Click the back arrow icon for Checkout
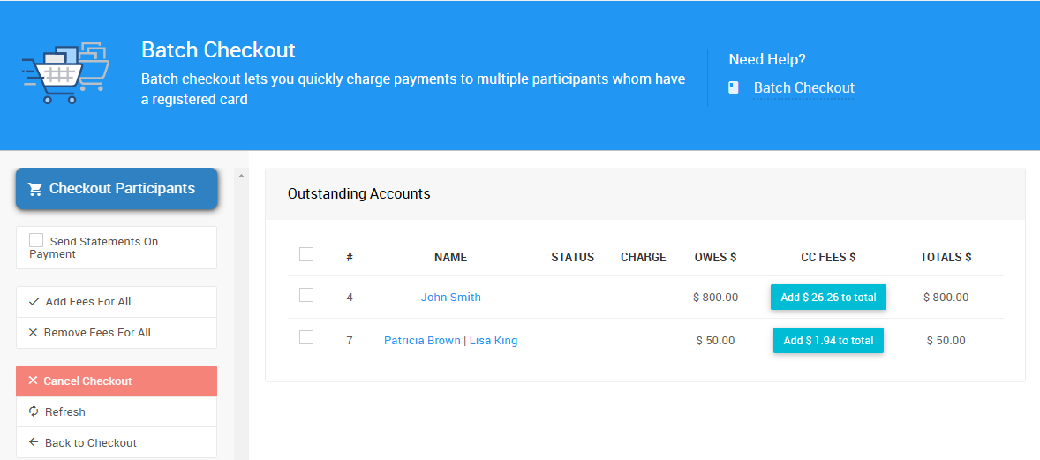Screen dimensions: 1040x460 (x=34, y=443)
